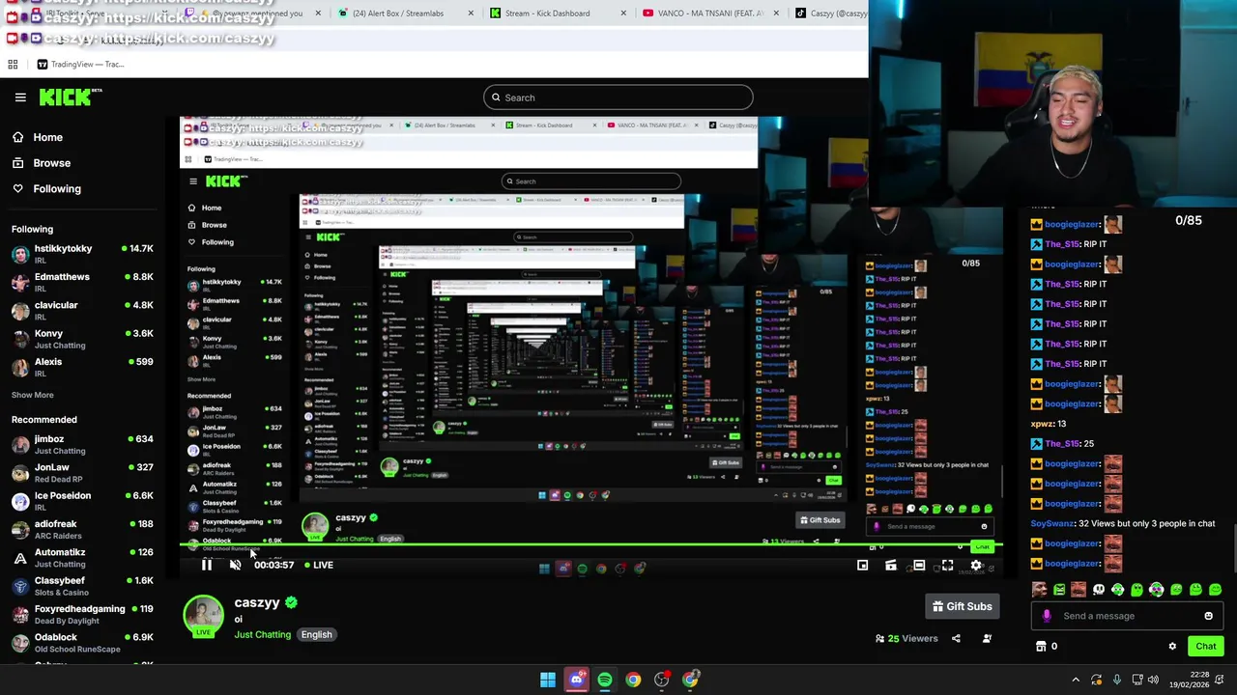Image resolution: width=1237 pixels, height=695 pixels.
Task: Open Foxyredheadgaming channel
Action: pos(82,614)
